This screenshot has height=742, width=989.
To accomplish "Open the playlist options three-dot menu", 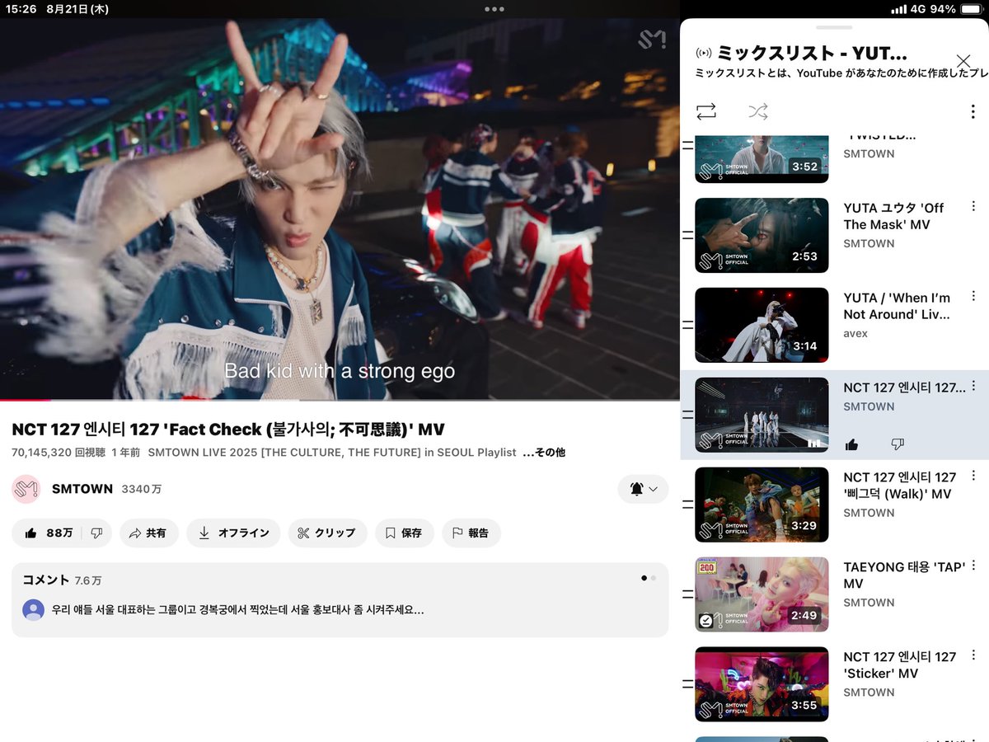I will pos(973,111).
